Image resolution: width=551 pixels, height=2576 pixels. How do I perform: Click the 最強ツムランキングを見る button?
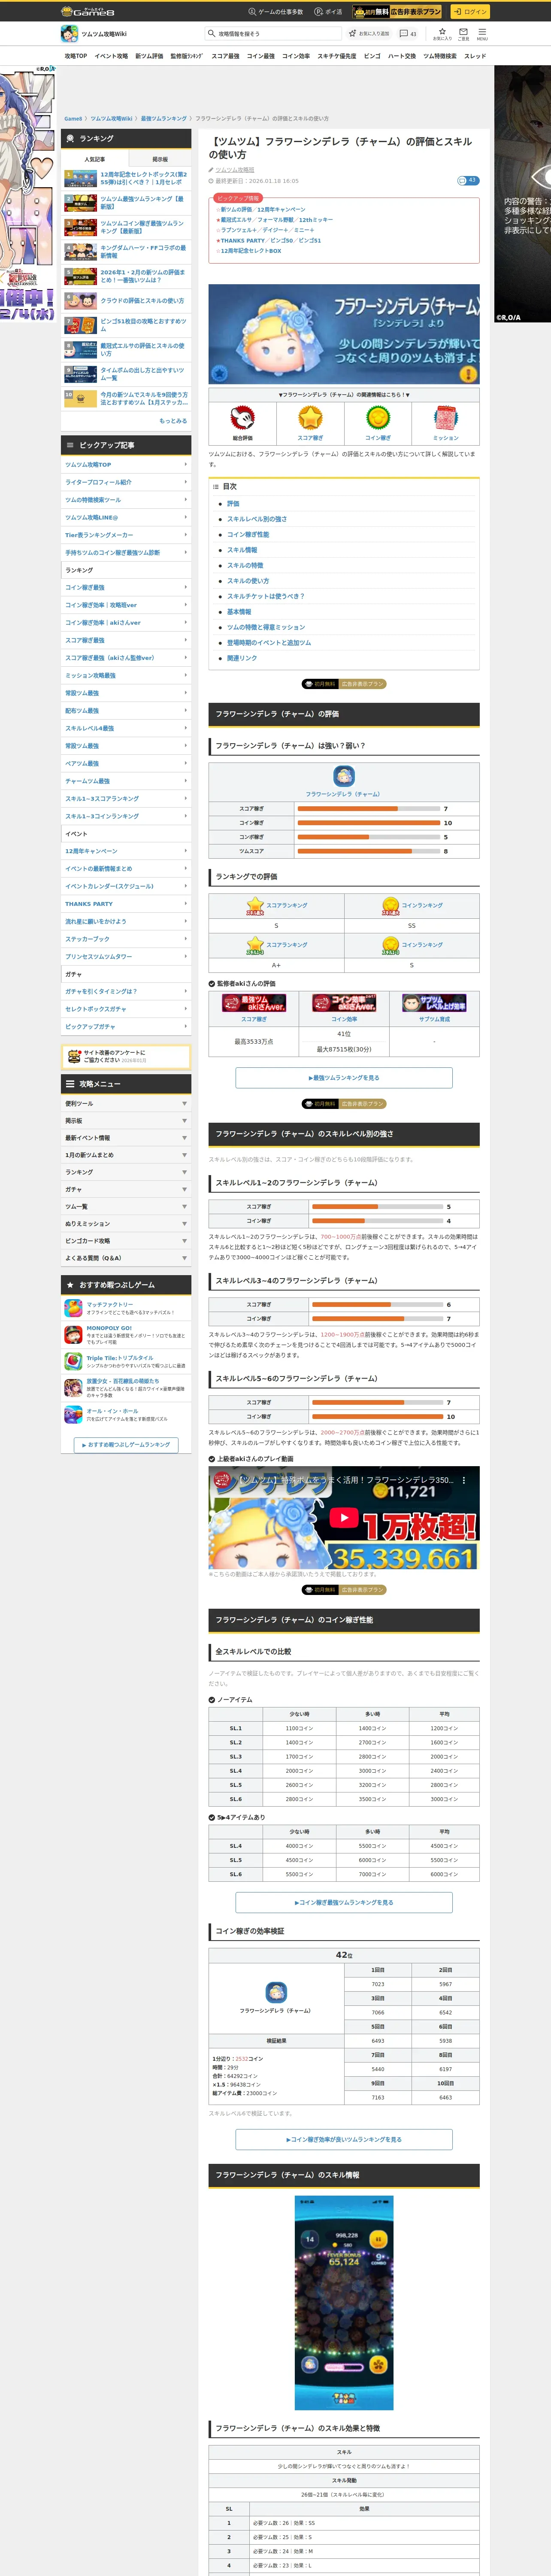344,1078
